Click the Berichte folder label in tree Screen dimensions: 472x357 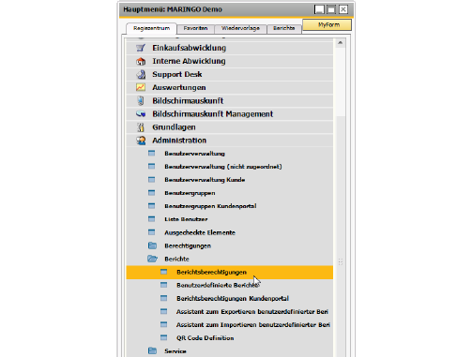click(176, 259)
